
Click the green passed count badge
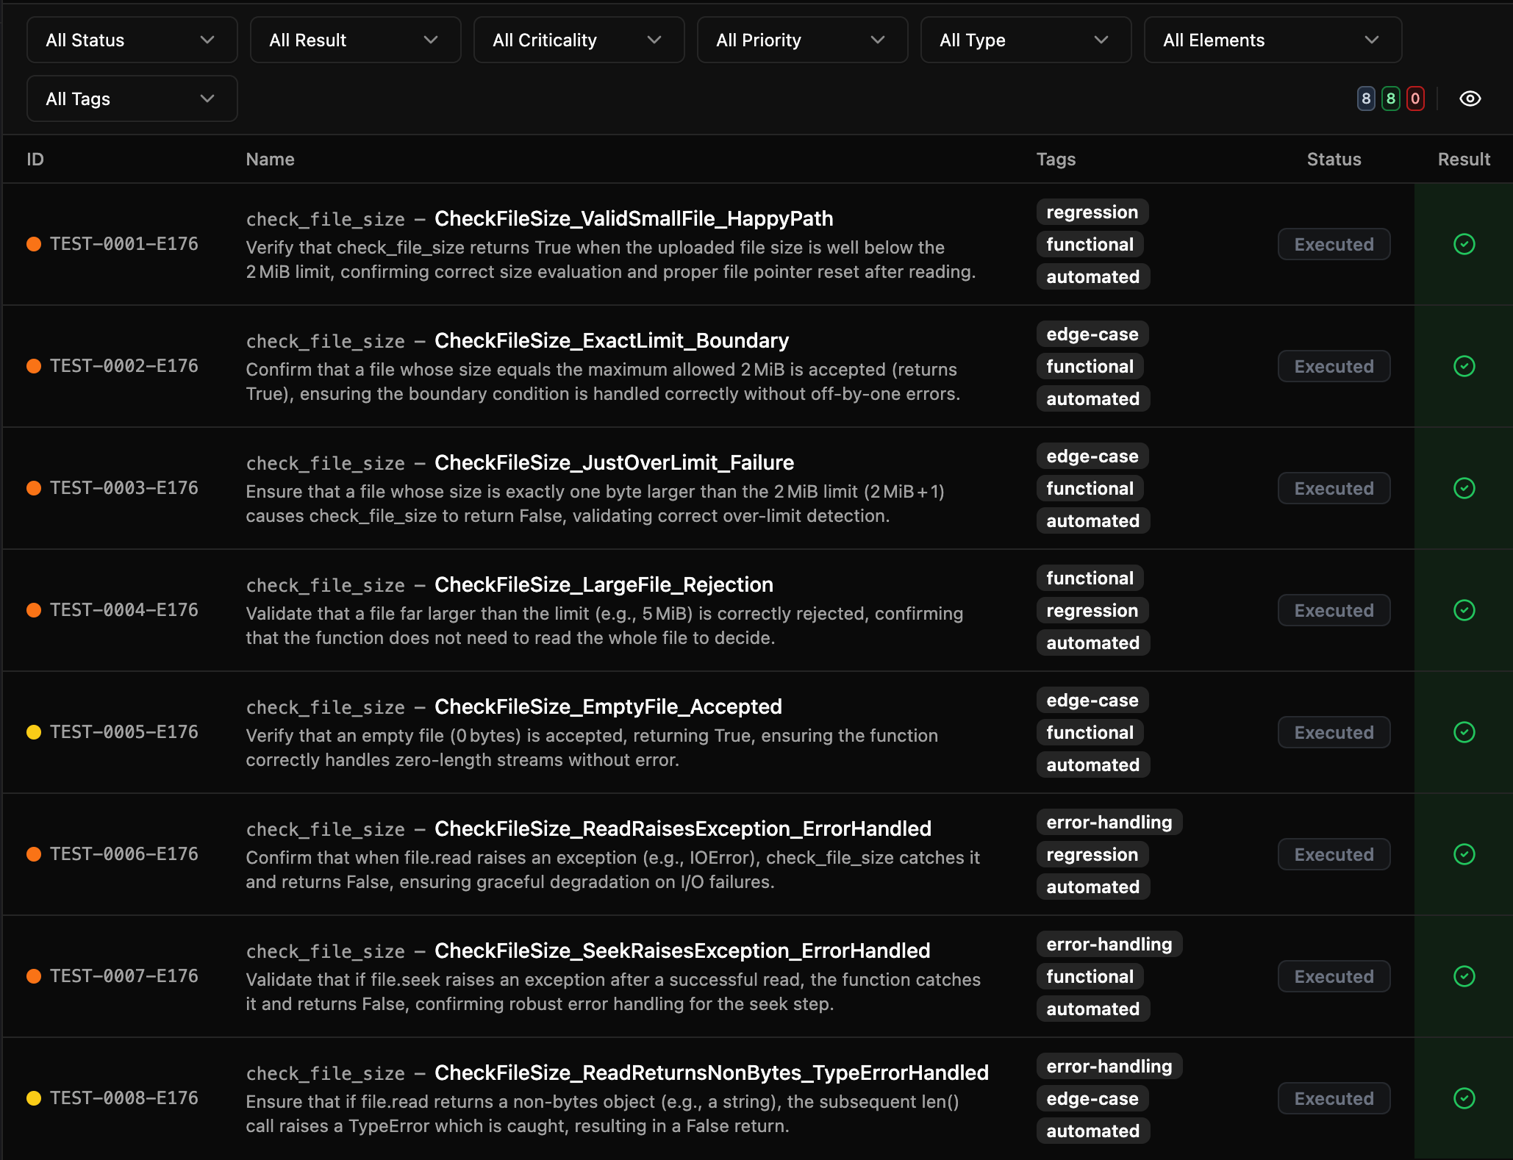(x=1390, y=99)
